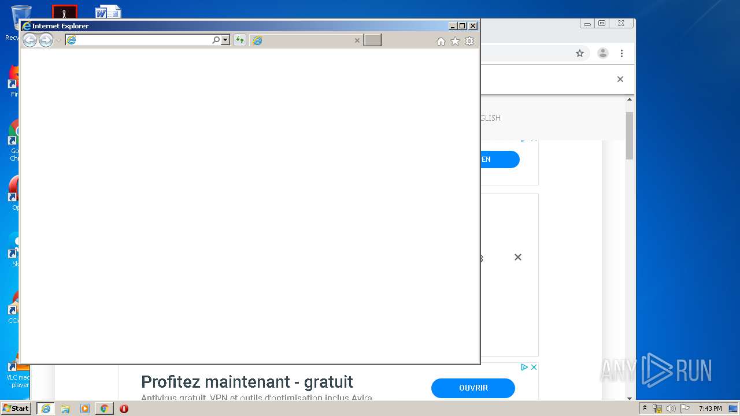This screenshot has height=416, width=740.
Task: Go back in Internet Explorer
Action: (x=29, y=40)
